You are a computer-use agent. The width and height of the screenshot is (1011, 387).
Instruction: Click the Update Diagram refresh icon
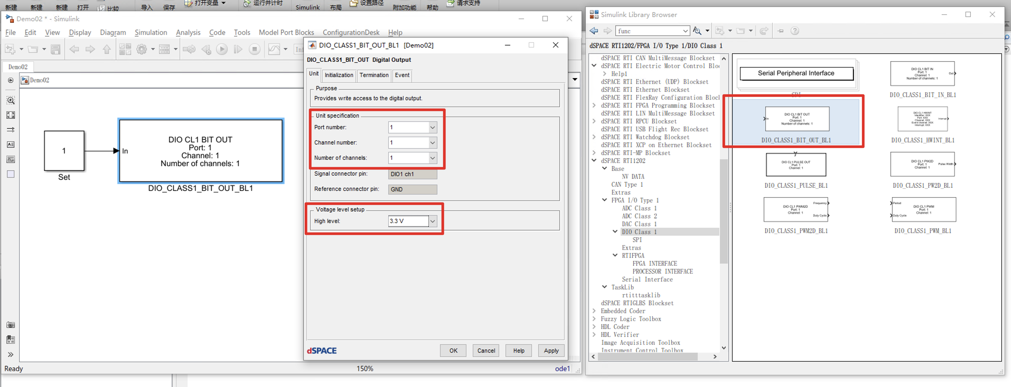pos(189,49)
